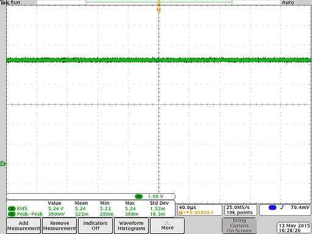Image resolution: width=312 pixels, height=234 pixels.
Task: Select the channel 4 badge beside 1.00 V
Action: 139,196
